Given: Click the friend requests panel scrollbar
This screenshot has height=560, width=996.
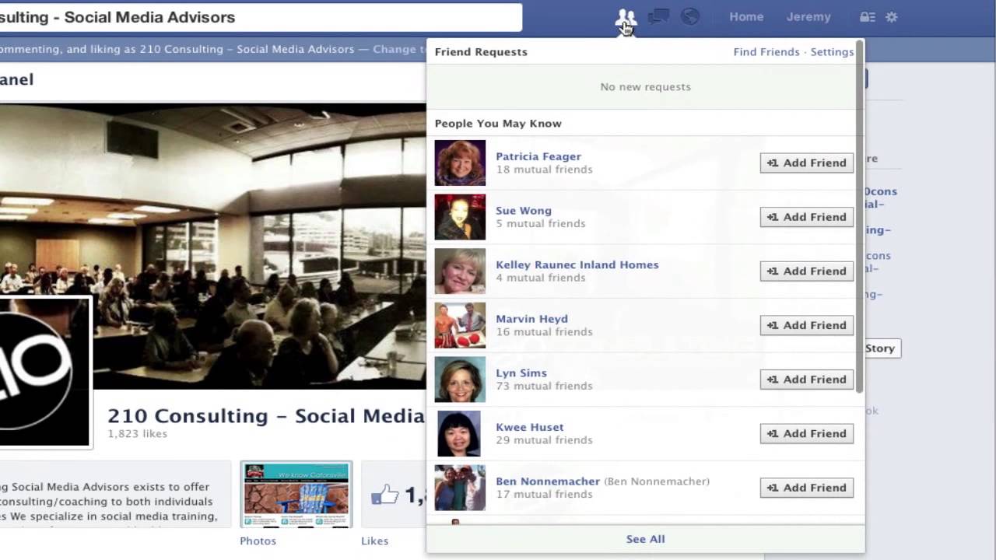Looking at the screenshot, I should pyautogui.click(x=860, y=218).
